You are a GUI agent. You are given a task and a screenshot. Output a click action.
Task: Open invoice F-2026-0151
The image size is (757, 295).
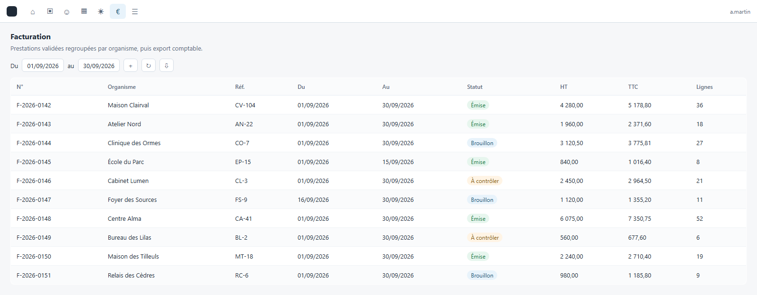[34, 276]
